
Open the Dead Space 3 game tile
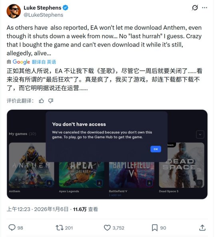point(182,165)
